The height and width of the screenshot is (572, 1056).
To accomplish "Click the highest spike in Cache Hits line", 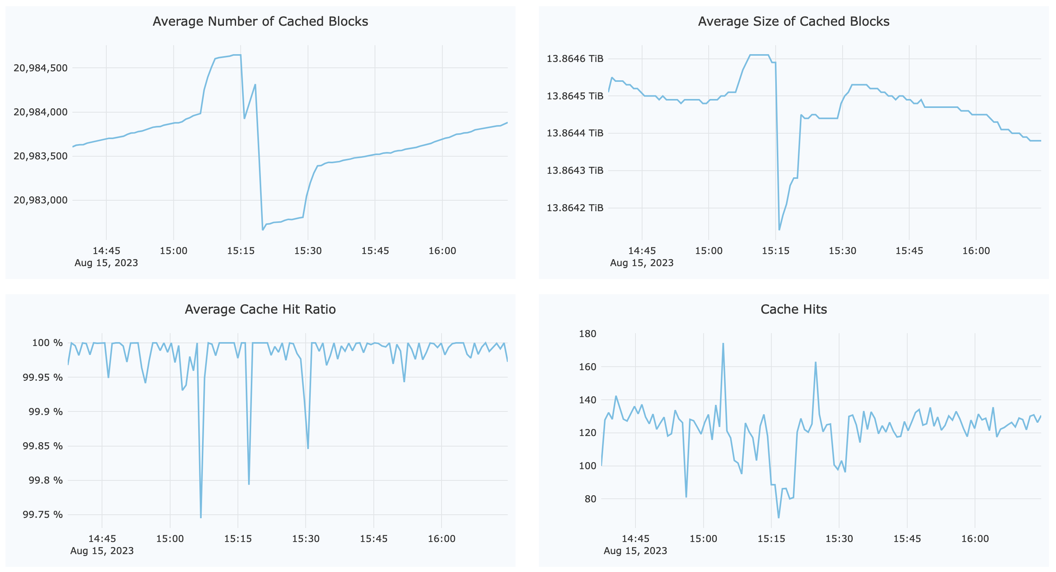I will point(723,344).
